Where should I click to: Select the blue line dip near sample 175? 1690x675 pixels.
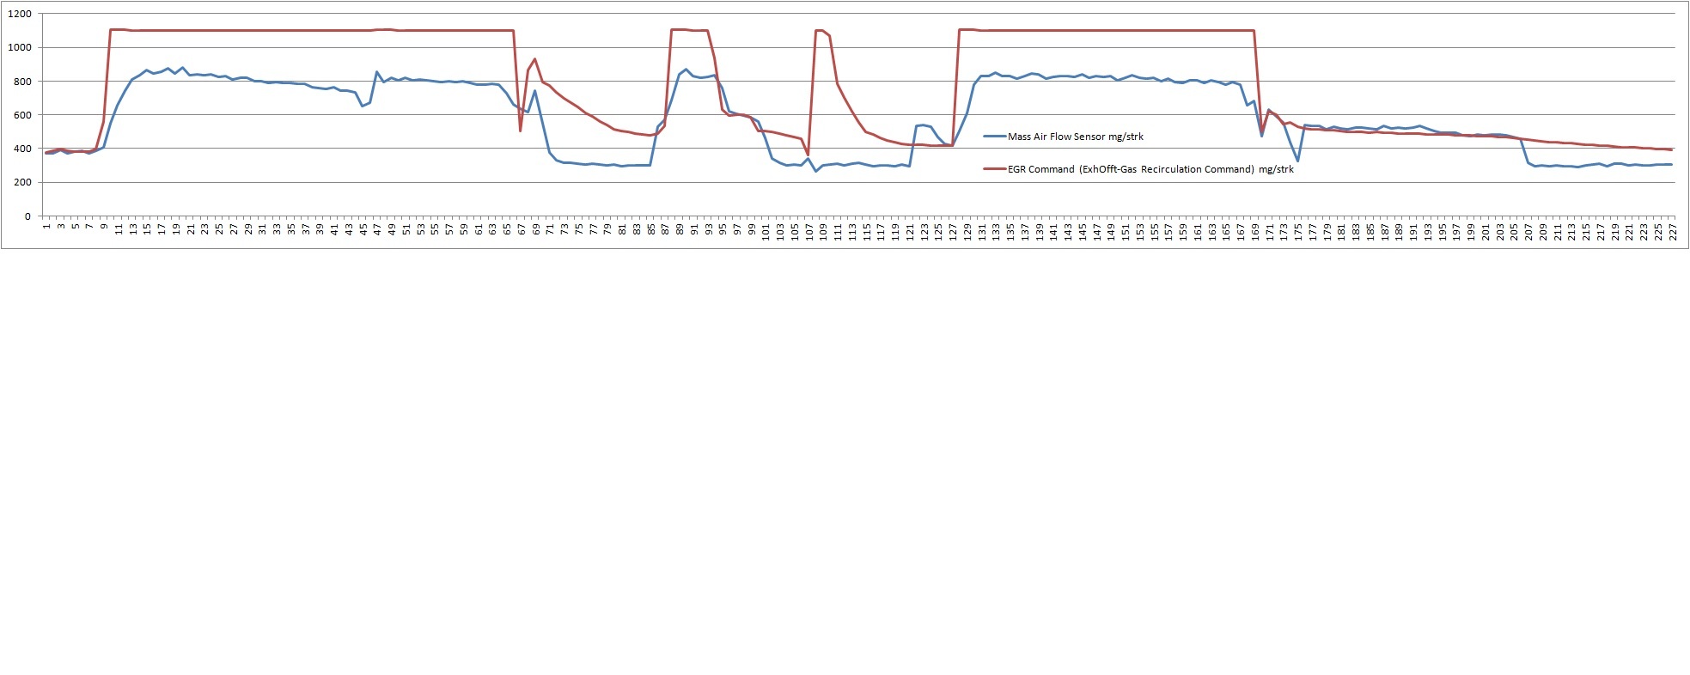(x=1297, y=161)
